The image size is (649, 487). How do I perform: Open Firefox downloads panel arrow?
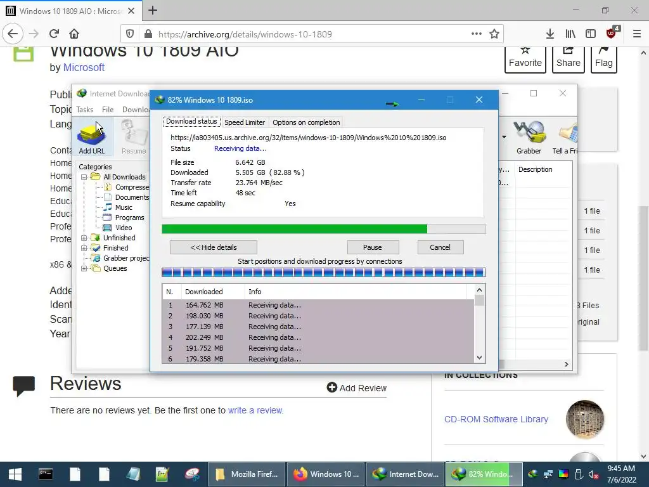[549, 34]
